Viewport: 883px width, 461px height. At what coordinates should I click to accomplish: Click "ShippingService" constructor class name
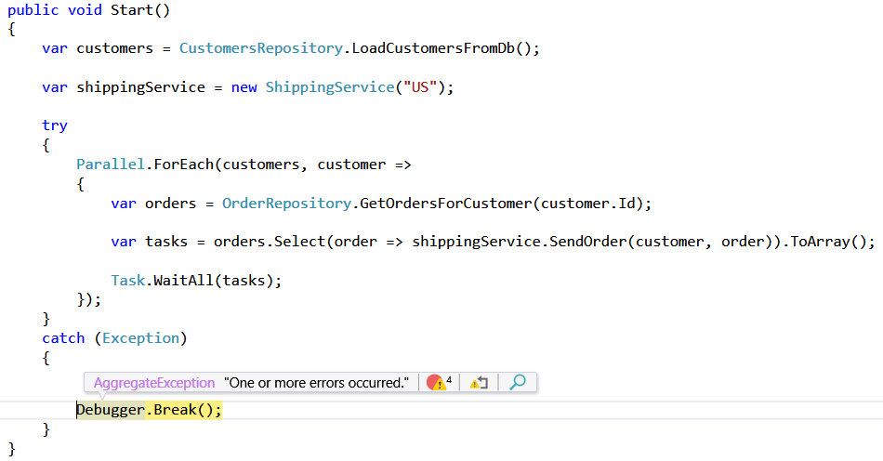[330, 87]
